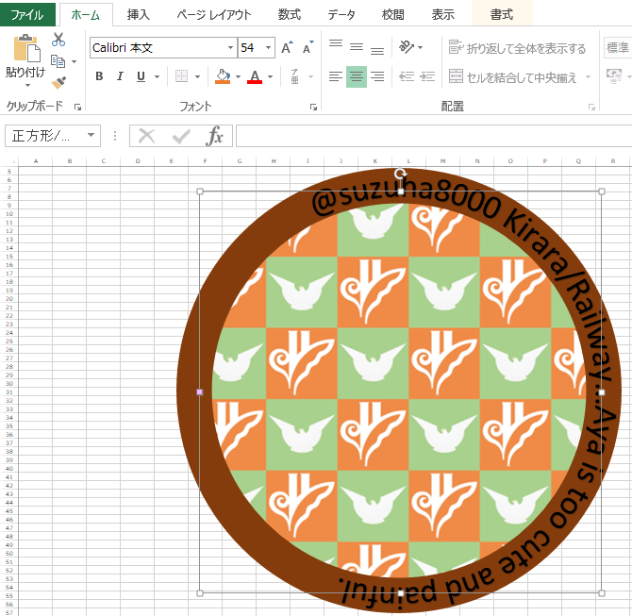Toggle right text alignment
The image size is (632, 616).
pos(377,76)
